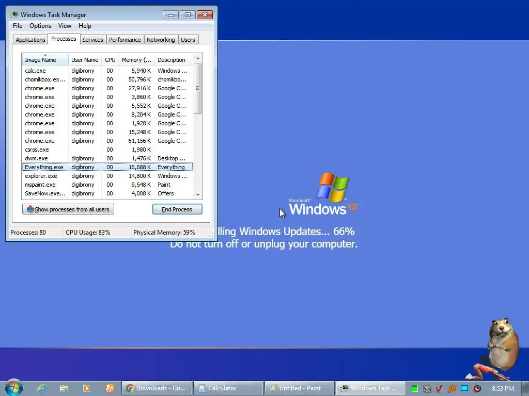This screenshot has height=396, width=529.
Task: Select the chrome.exe row using 6,552 K
Action: coord(107,106)
